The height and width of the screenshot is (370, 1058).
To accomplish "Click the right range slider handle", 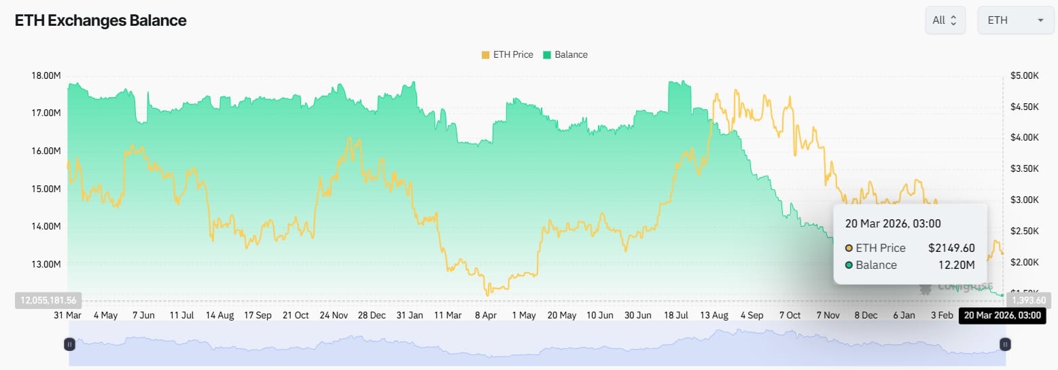I will tap(1006, 344).
